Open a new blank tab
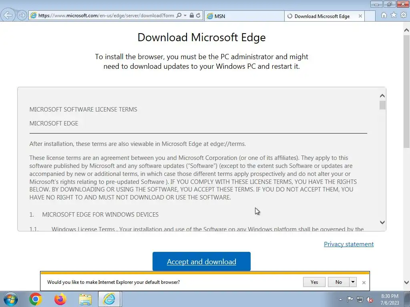Viewport: 410px width, 307px height. click(370, 16)
